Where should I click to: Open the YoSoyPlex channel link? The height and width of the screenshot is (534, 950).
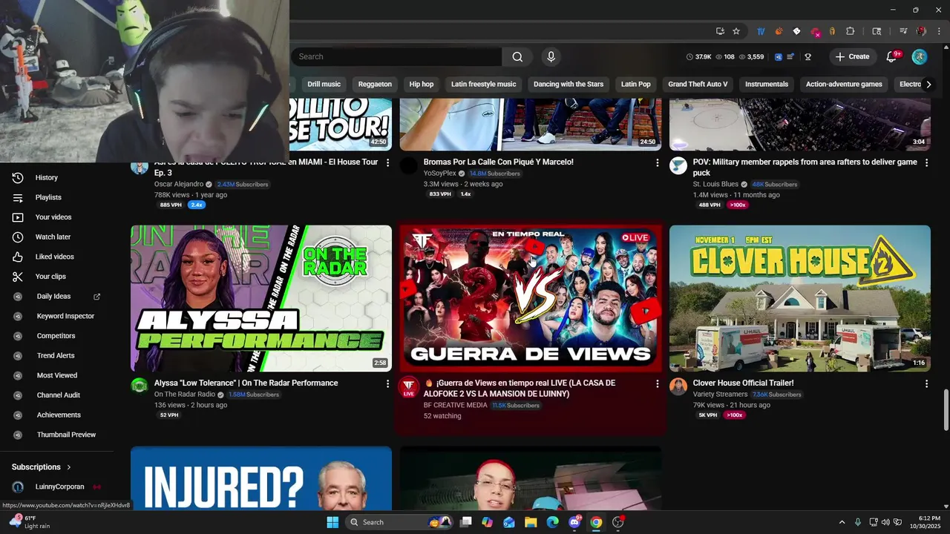click(440, 174)
